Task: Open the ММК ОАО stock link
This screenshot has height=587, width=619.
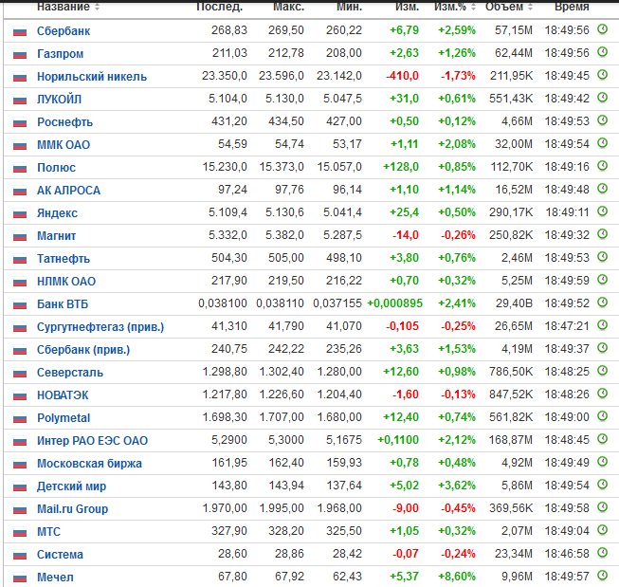Action: point(64,145)
